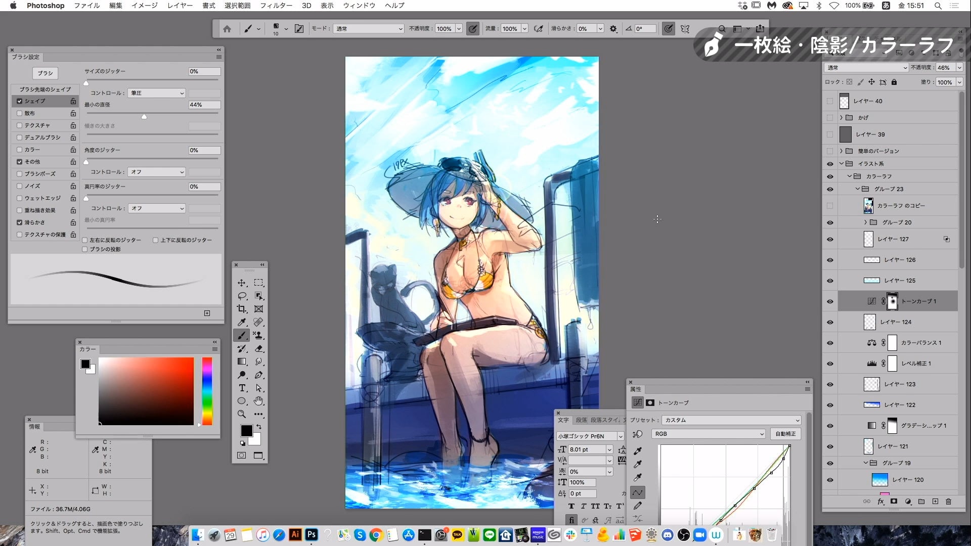Image resolution: width=971 pixels, height=546 pixels.
Task: Select the Spot Healing Brush tool
Action: (x=258, y=322)
